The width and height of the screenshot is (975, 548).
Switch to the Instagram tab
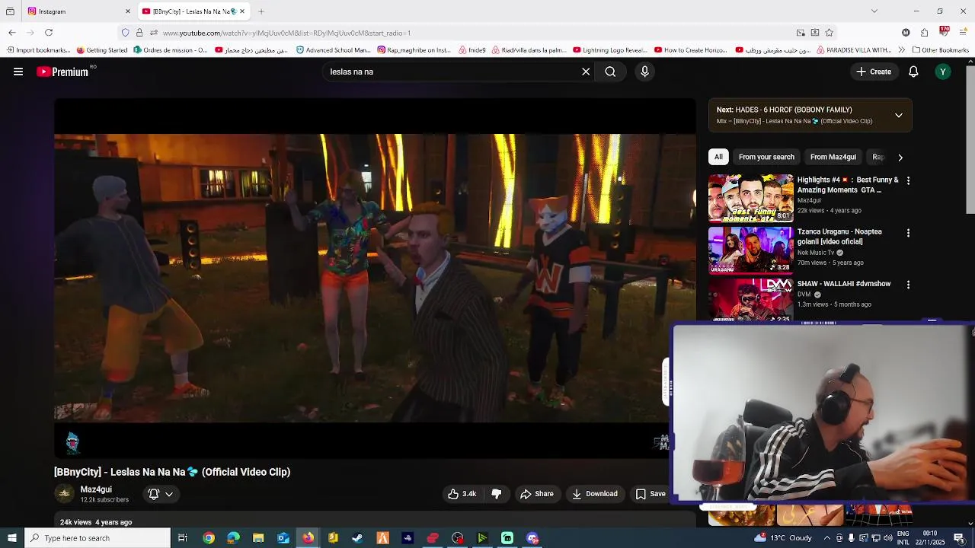tap(77, 11)
